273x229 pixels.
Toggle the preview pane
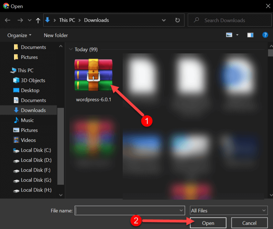click(x=250, y=35)
